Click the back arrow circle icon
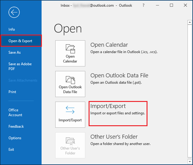The height and width of the screenshot is (165, 193). (14, 12)
